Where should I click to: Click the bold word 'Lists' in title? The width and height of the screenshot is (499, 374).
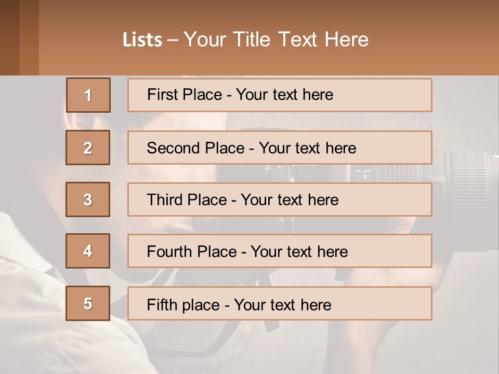tap(142, 40)
